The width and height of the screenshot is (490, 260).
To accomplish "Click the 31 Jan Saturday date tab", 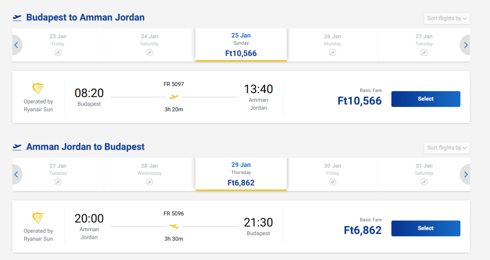I will tap(424, 174).
